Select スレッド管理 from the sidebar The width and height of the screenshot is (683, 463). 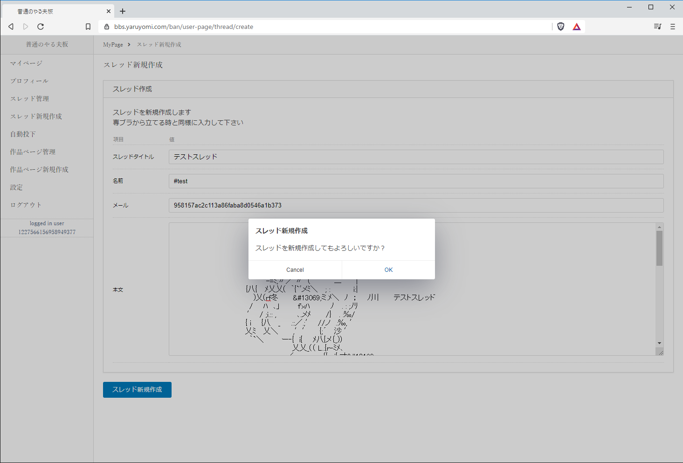click(29, 99)
